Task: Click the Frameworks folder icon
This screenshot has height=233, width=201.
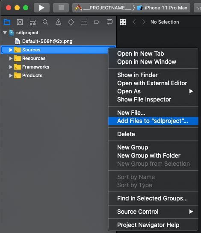Action: [18, 67]
